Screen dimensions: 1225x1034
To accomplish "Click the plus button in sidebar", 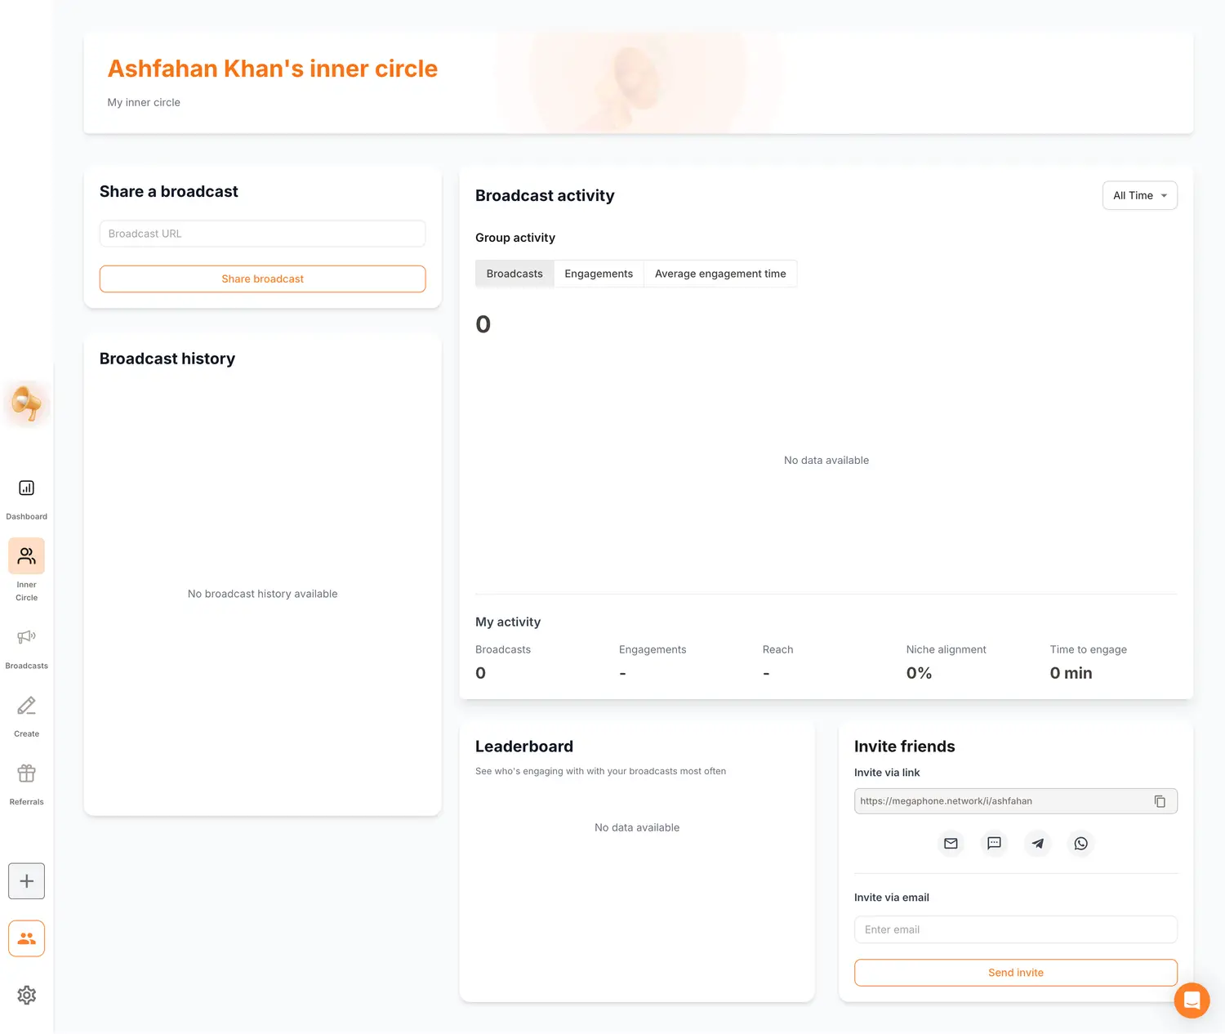I will [x=26, y=881].
